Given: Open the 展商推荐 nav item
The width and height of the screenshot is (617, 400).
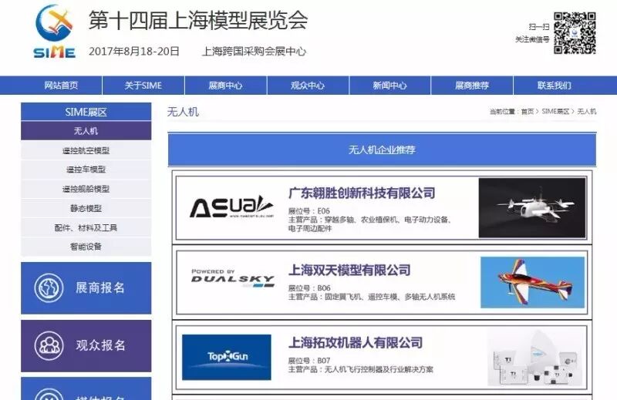Looking at the screenshot, I should (472, 86).
